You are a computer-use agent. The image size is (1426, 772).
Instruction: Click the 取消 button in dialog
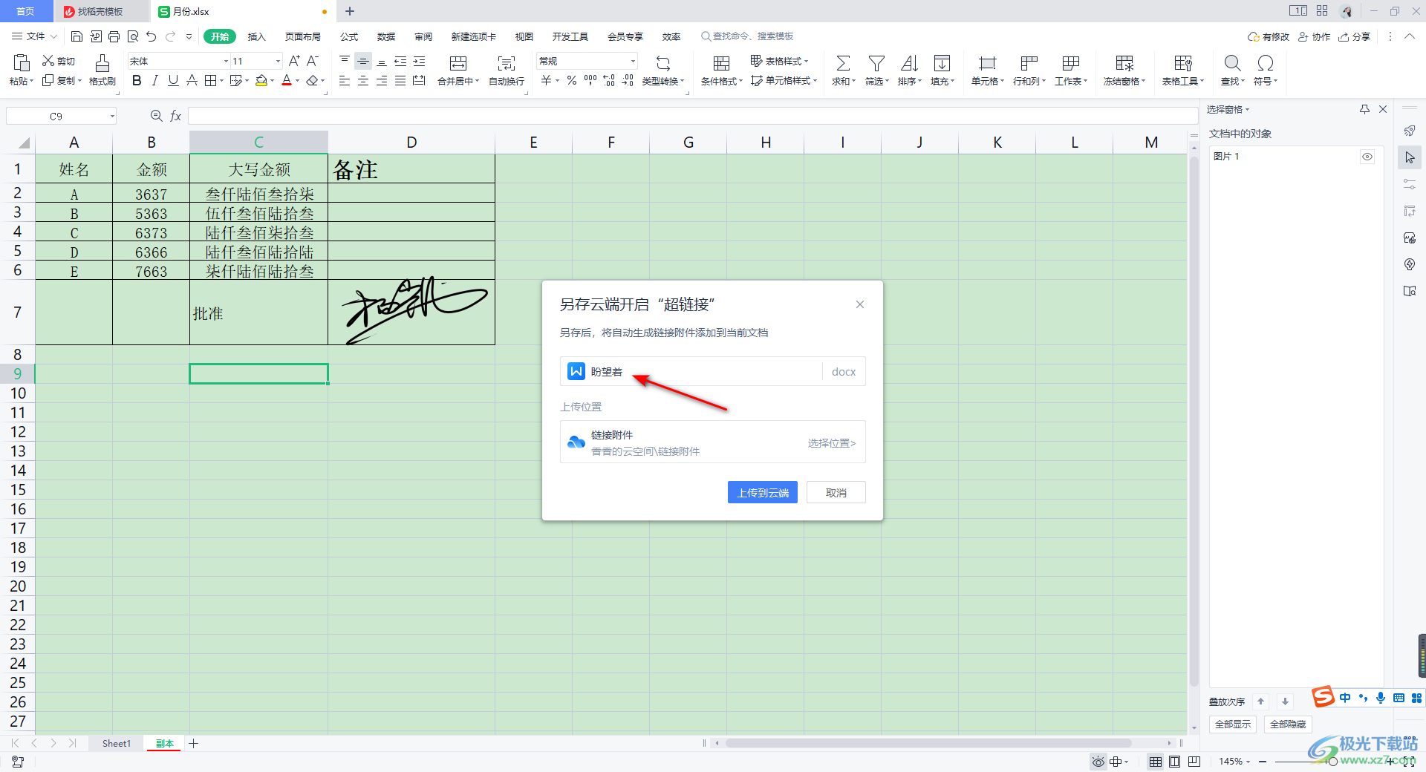coord(836,492)
